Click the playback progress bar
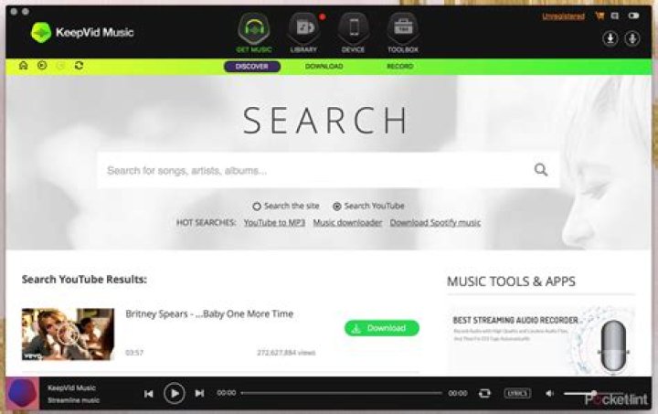 (x=342, y=393)
